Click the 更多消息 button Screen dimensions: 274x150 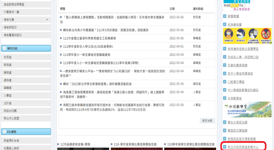click(x=207, y=121)
